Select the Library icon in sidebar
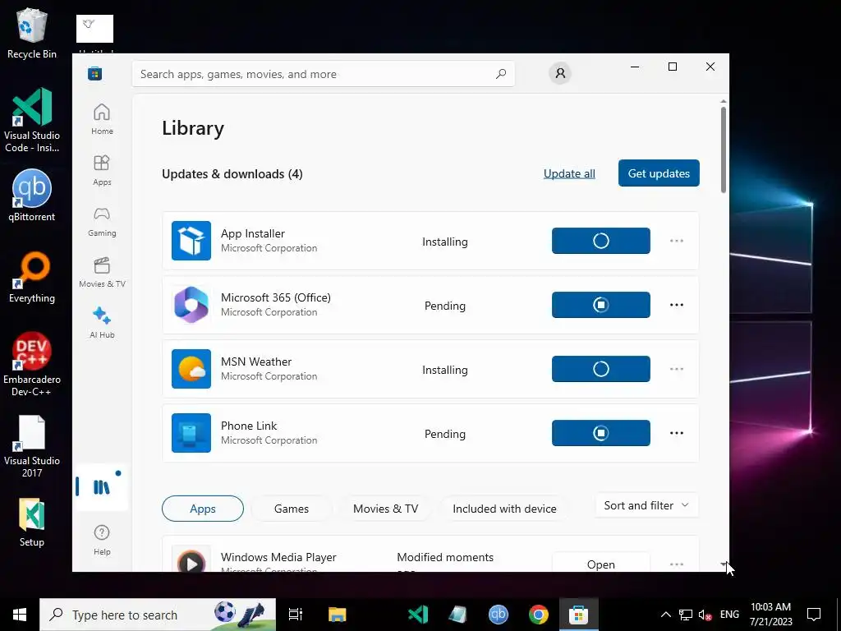The width and height of the screenshot is (841, 631). (101, 486)
